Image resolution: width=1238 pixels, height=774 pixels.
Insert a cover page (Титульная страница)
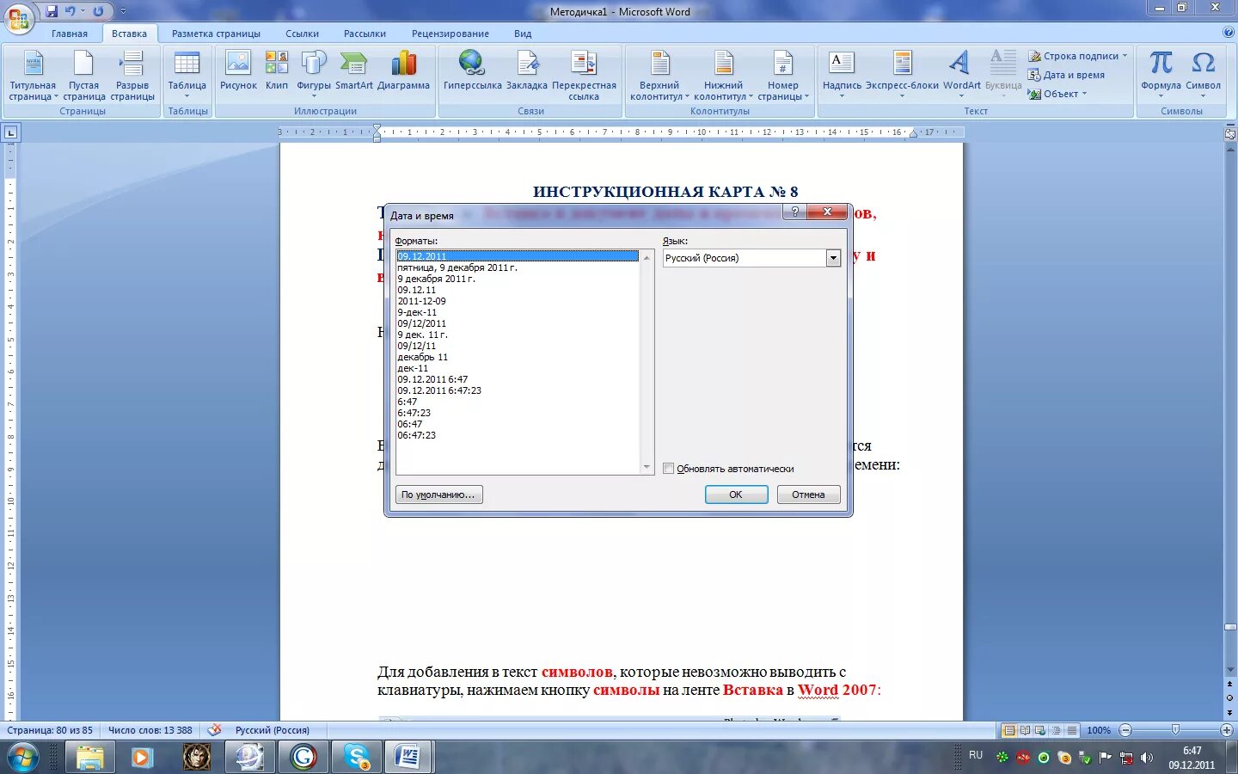pos(33,76)
